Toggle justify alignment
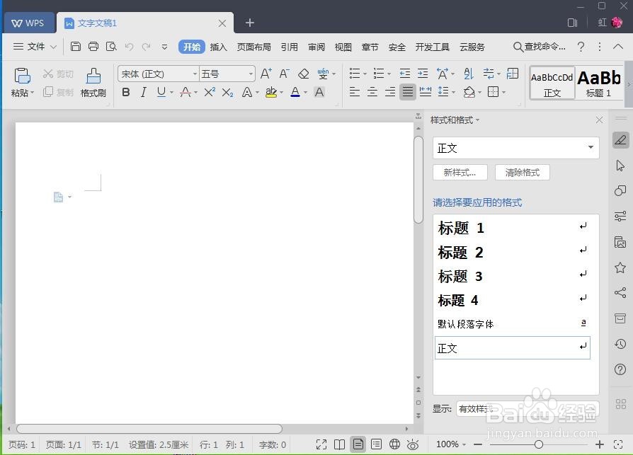Screen dimensions: 633x455 (x=408, y=92)
